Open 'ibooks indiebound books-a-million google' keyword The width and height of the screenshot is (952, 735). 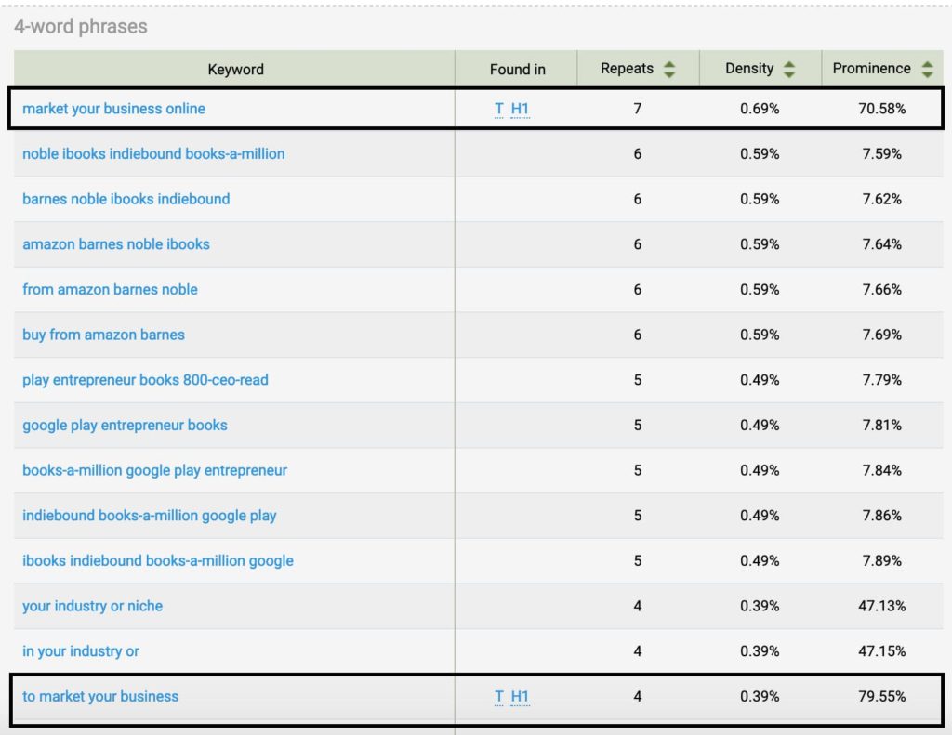(x=158, y=561)
